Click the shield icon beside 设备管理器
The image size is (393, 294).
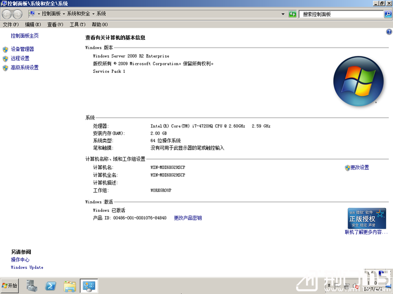(6, 49)
